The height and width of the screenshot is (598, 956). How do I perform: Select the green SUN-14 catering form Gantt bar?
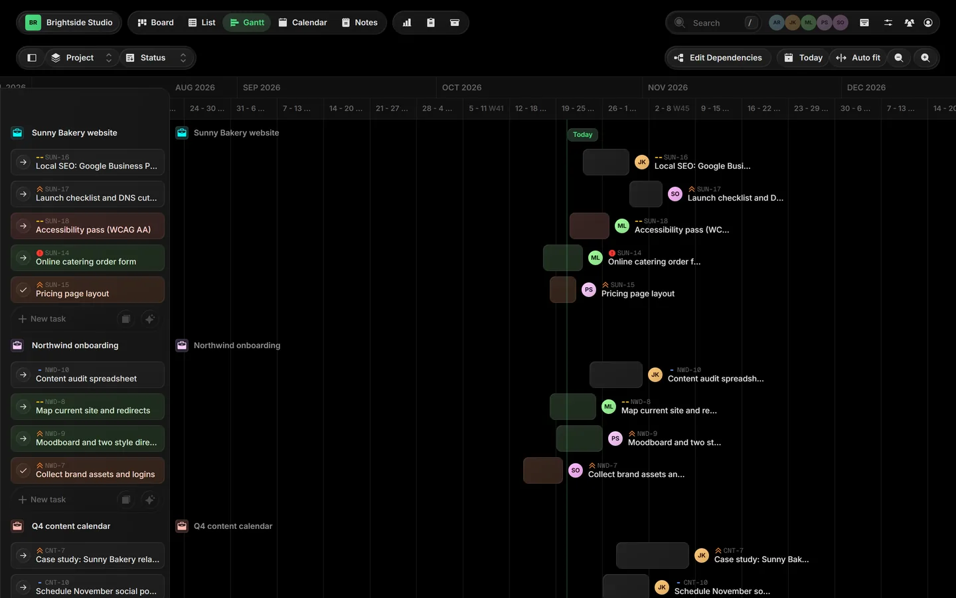563,258
